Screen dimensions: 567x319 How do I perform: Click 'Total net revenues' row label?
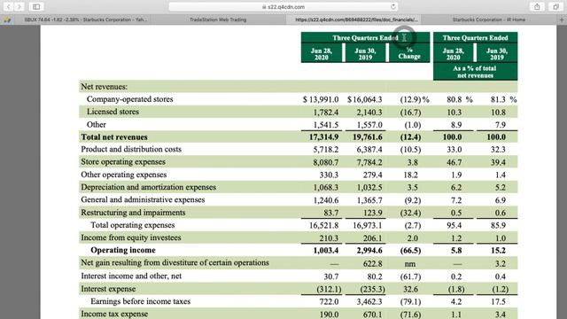coord(114,137)
